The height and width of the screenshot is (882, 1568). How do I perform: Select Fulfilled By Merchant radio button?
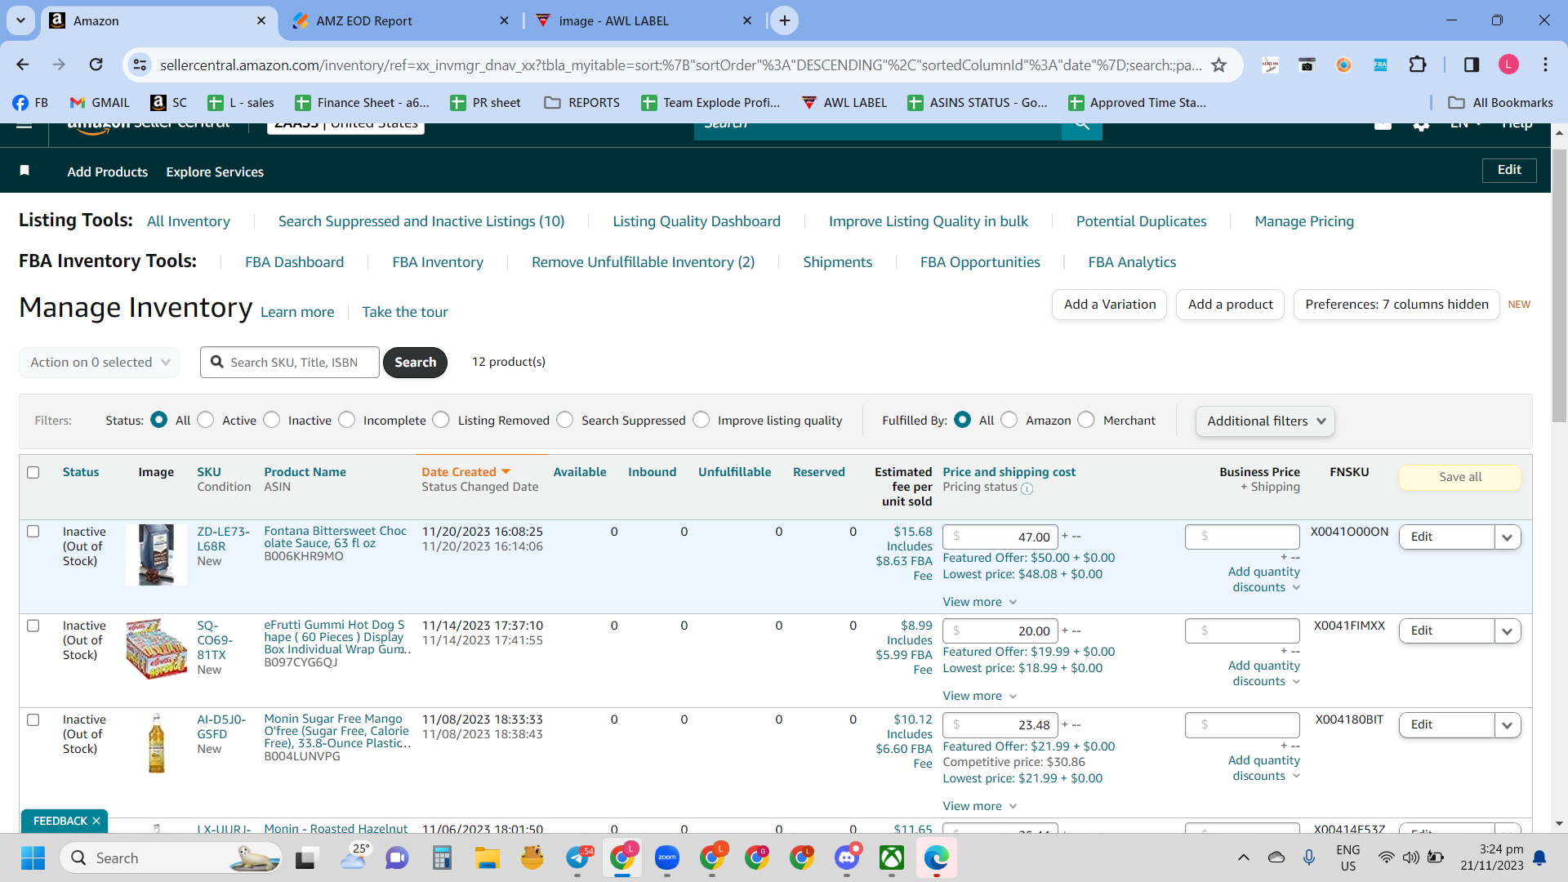(1086, 420)
